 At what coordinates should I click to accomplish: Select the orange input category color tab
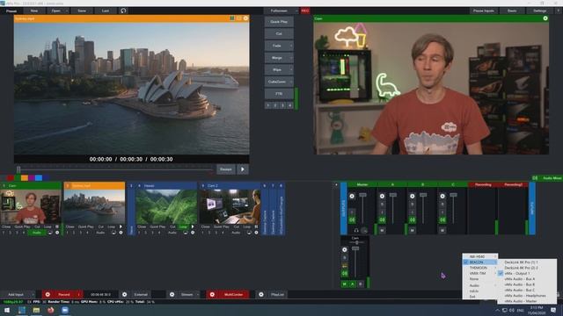[x=25, y=177]
